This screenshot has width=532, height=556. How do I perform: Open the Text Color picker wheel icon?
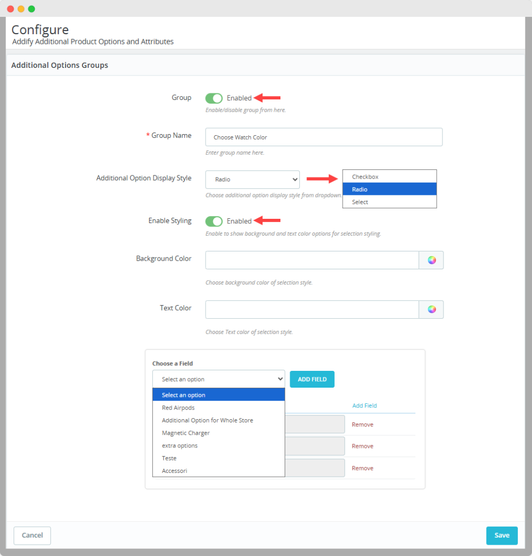point(431,309)
